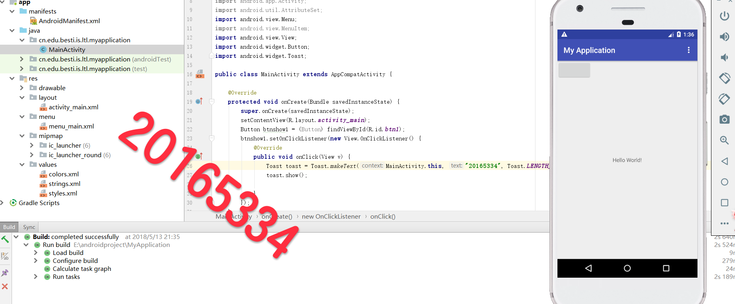Select the test package row
The height and width of the screenshot is (304, 735).
tap(93, 69)
